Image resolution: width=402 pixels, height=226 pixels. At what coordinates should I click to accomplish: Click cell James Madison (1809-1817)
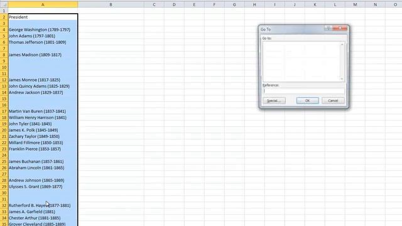(x=43, y=55)
